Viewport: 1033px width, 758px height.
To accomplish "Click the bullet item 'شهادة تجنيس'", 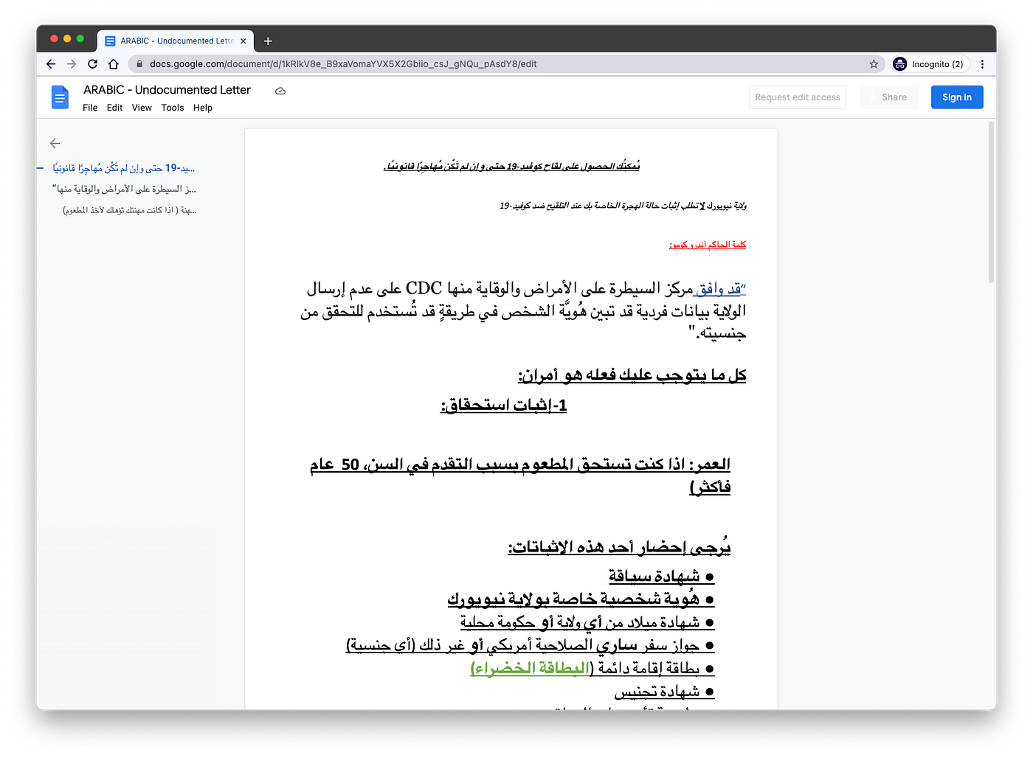I will (x=657, y=692).
